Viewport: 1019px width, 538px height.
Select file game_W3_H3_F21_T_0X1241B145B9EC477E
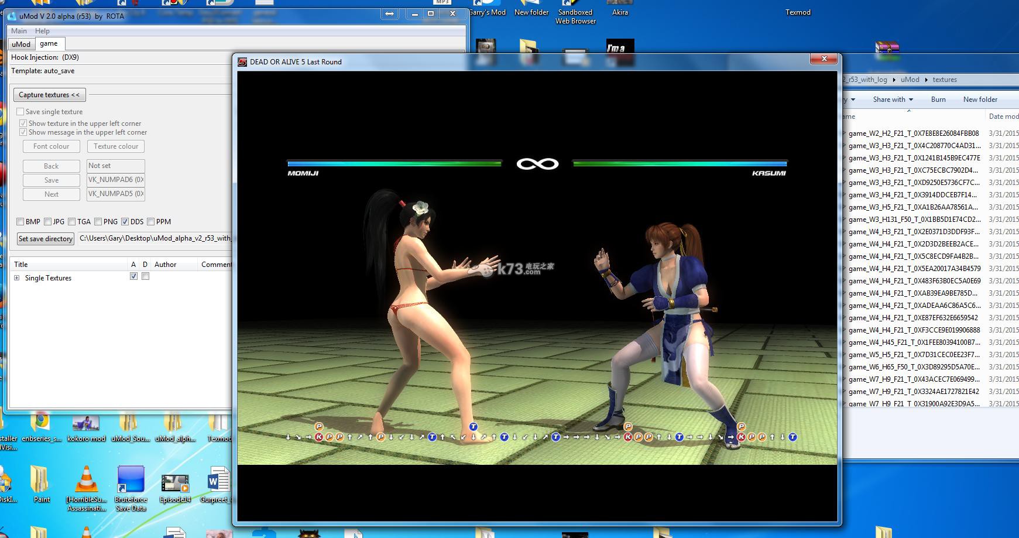(x=914, y=158)
